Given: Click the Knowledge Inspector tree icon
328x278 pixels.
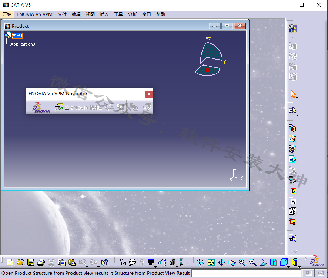Looking at the screenshot, I should tap(162, 262).
